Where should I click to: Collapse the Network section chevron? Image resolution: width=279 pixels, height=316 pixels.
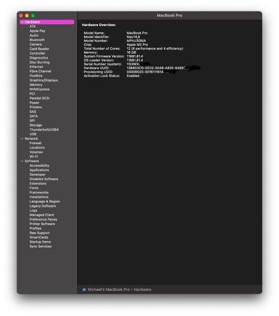pos(22,138)
